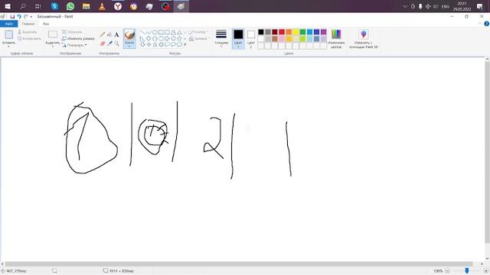The width and height of the screenshot is (490, 275).
Task: Click the Select (Выделить) rectangle icon
Action: click(53, 34)
